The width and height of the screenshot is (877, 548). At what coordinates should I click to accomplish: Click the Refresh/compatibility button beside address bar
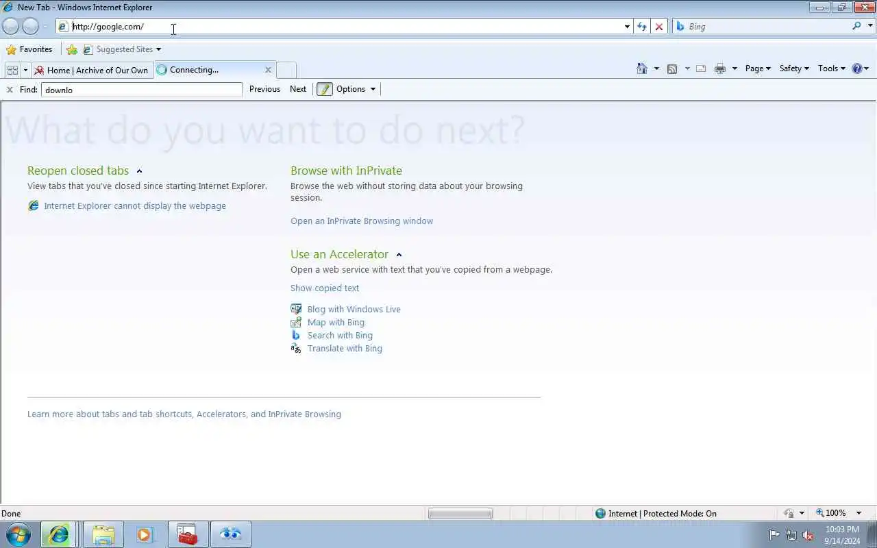click(x=641, y=27)
